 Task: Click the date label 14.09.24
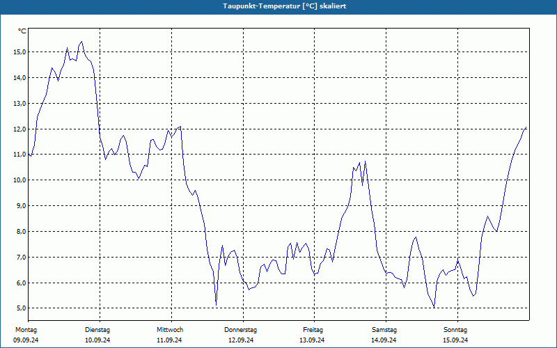384,340
